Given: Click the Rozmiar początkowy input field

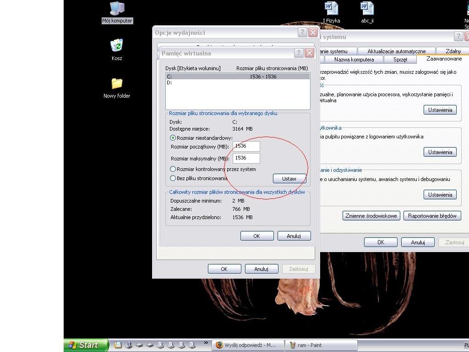Looking at the screenshot, I should [246, 146].
